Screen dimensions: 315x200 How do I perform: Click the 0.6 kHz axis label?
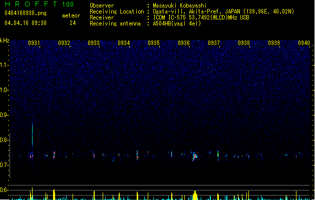(5, 190)
